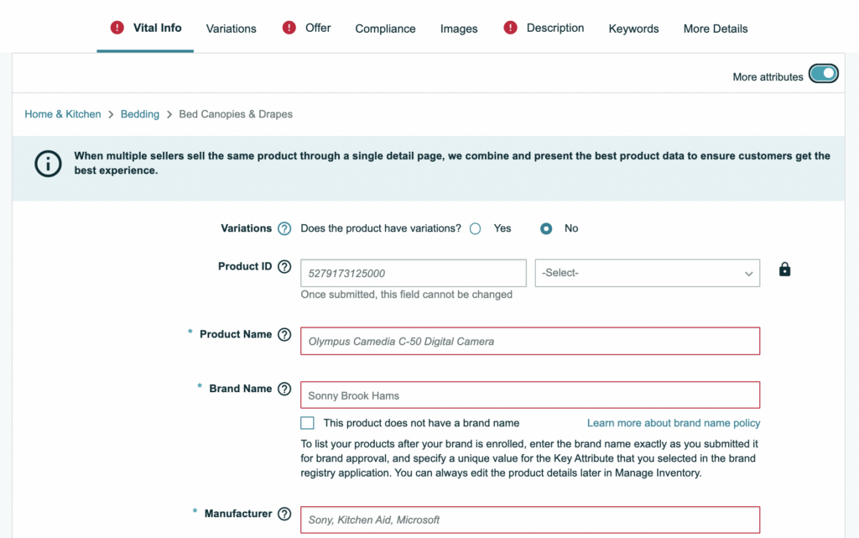Navigate to Home & Kitchen breadcrumb
Viewport: 859px width, 538px height.
click(x=63, y=114)
